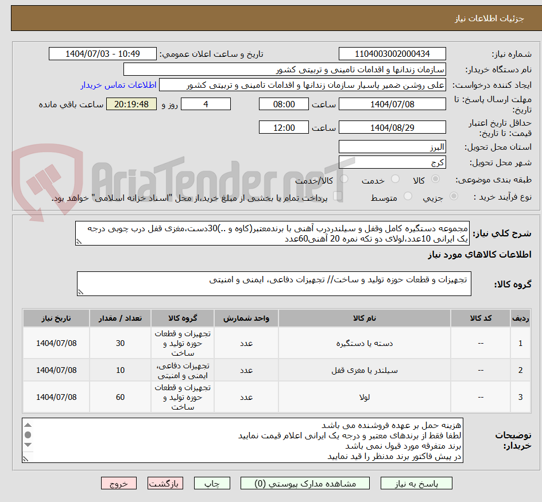Image resolution: width=542 pixels, height=502 pixels.
Task: Click the خروج exit button
Action: point(119,483)
